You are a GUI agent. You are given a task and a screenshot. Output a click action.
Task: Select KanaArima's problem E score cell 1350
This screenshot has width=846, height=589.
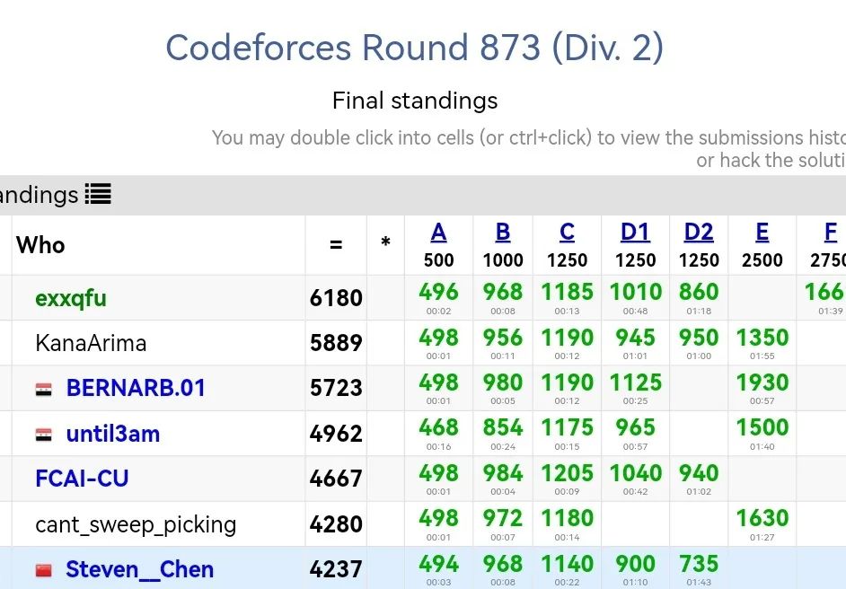[x=762, y=343]
